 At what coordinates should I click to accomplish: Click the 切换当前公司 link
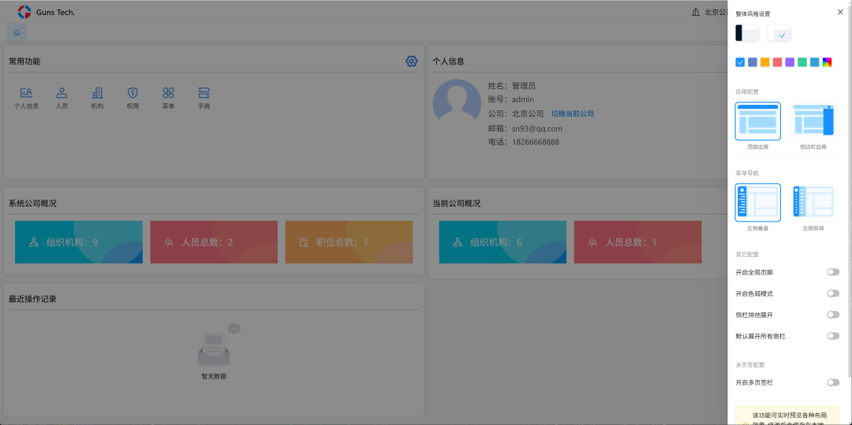coord(572,114)
